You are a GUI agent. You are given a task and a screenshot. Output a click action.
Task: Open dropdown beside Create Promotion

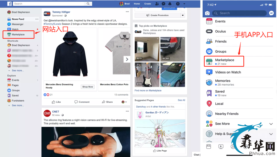click(x=183, y=15)
